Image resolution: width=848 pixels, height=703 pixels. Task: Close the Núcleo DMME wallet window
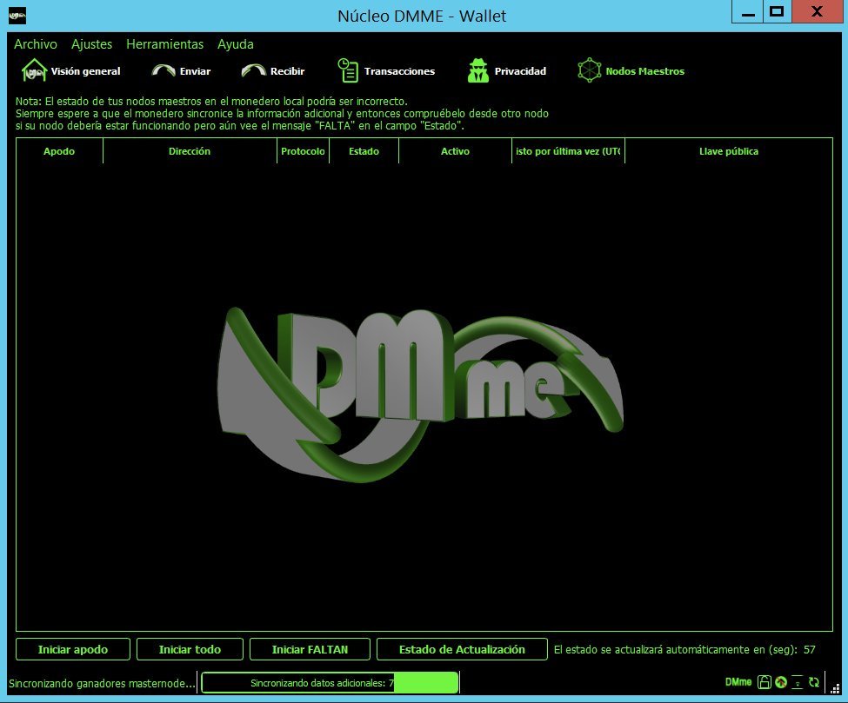[x=817, y=12]
